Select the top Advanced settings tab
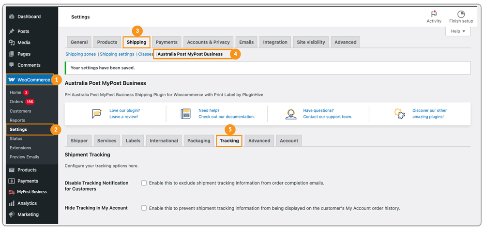Image resolution: width=484 pixels, height=229 pixels. (346, 42)
